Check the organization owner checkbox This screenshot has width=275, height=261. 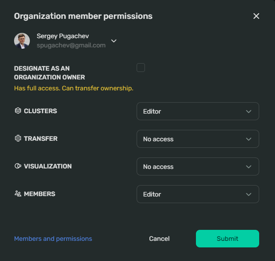coord(141,68)
